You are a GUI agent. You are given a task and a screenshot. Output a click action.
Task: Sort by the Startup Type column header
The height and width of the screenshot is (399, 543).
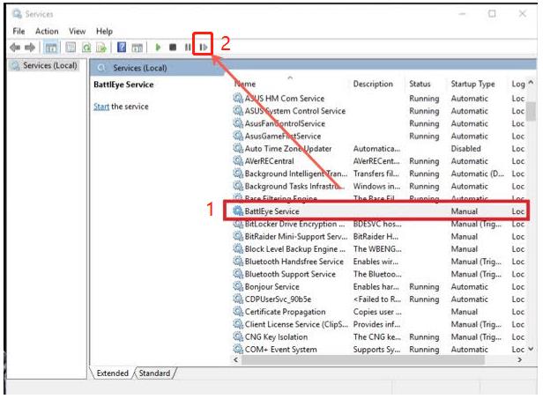point(472,84)
